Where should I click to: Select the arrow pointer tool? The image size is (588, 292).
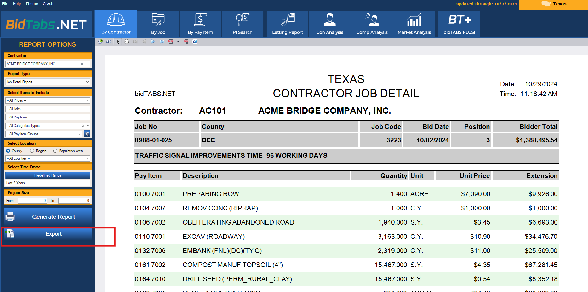(118, 42)
